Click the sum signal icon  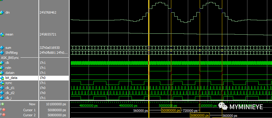pos(2,48)
